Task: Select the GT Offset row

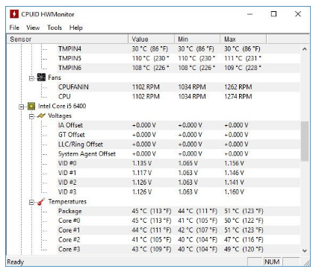Action: point(178,135)
